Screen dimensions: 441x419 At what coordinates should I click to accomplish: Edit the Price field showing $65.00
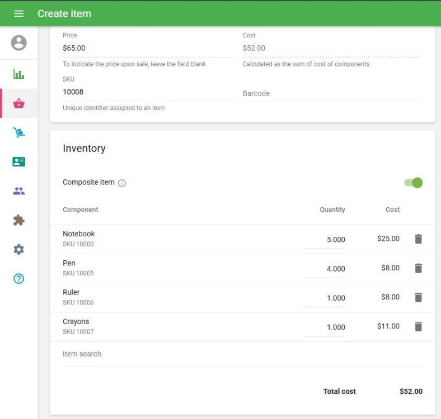148,49
